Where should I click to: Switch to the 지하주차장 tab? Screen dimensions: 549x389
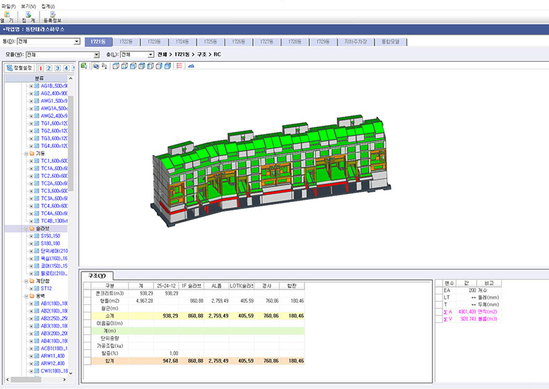pyautogui.click(x=355, y=42)
